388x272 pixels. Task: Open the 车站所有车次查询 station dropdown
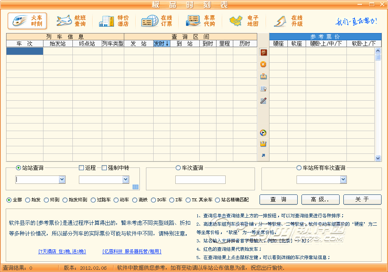pyautogui.click(x=343, y=180)
